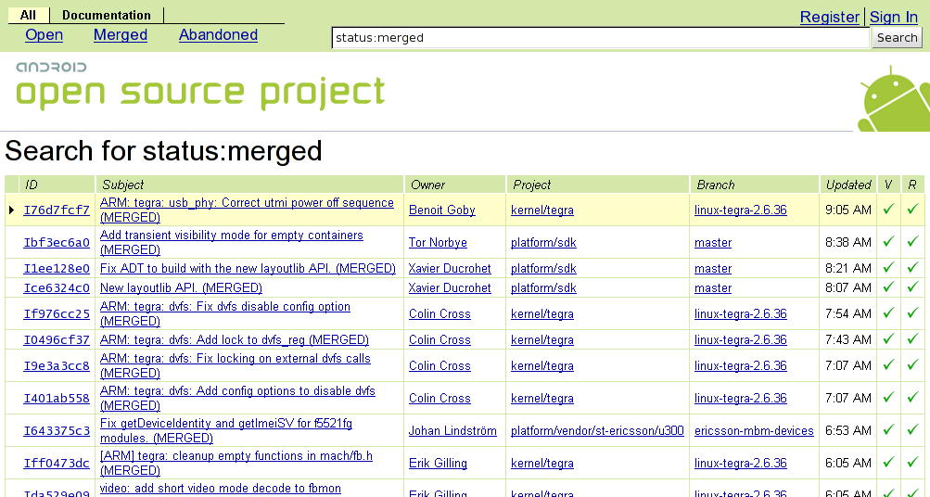Open 'New layoutlib API. (MERGED)' subject
930x497 pixels.
click(181, 287)
